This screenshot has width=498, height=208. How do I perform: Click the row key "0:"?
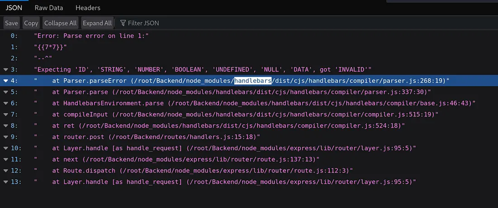click(14, 36)
